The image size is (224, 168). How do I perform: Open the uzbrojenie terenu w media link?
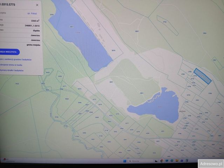tap(11, 65)
